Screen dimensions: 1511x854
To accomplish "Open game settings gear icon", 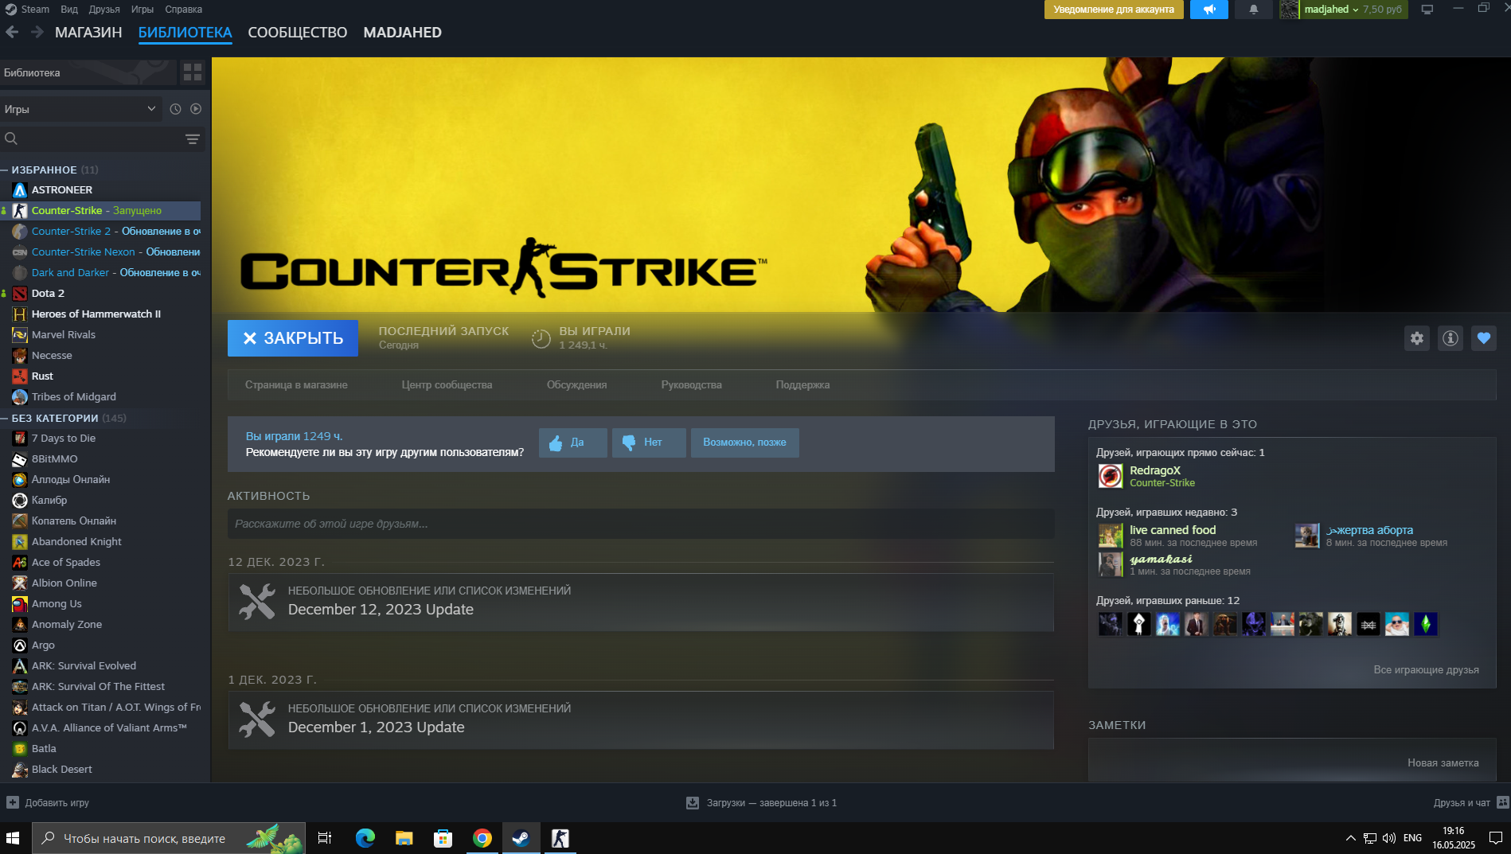I will coord(1417,338).
